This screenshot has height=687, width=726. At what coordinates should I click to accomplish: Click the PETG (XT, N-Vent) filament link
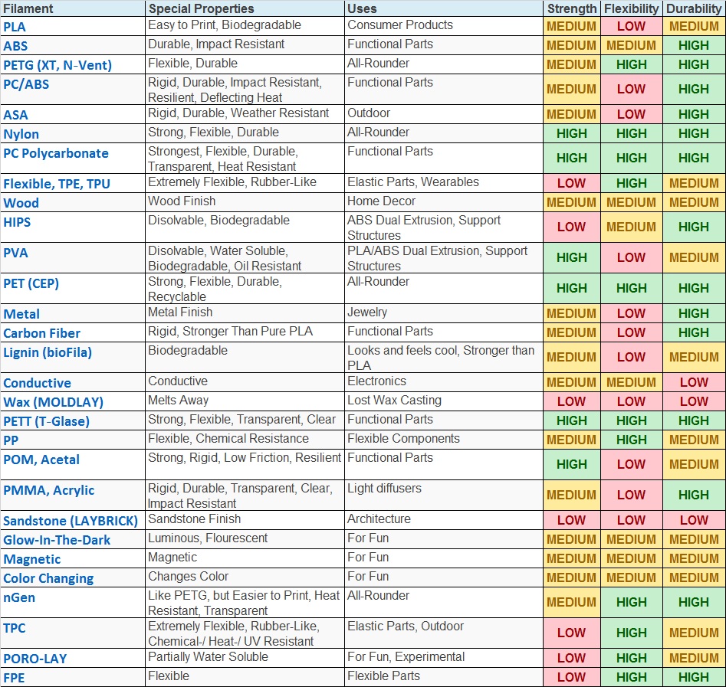click(57, 65)
